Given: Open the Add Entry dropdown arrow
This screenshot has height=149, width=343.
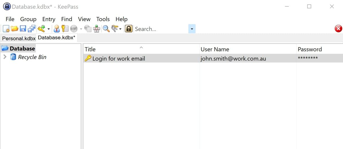Looking at the screenshot, I should 49,29.
